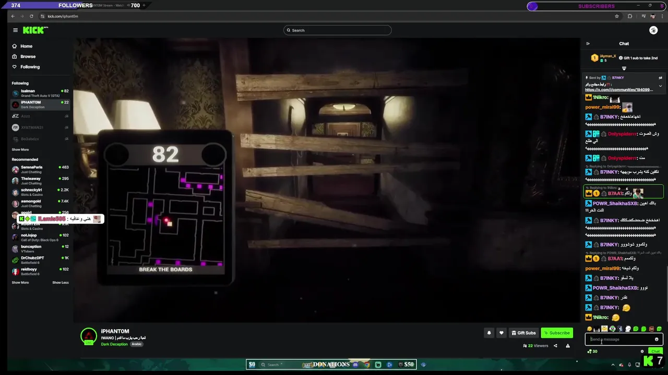Image resolution: width=668 pixels, height=375 pixels.
Task: Share the stream
Action: (x=555, y=346)
